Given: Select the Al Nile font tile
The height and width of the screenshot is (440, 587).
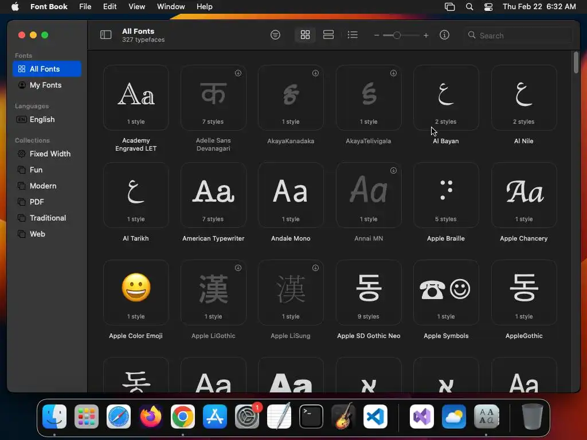Looking at the screenshot, I should tap(524, 97).
